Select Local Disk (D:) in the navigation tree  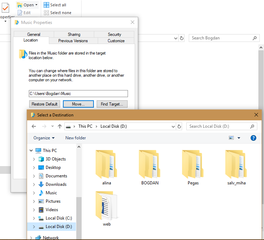click(x=52, y=227)
